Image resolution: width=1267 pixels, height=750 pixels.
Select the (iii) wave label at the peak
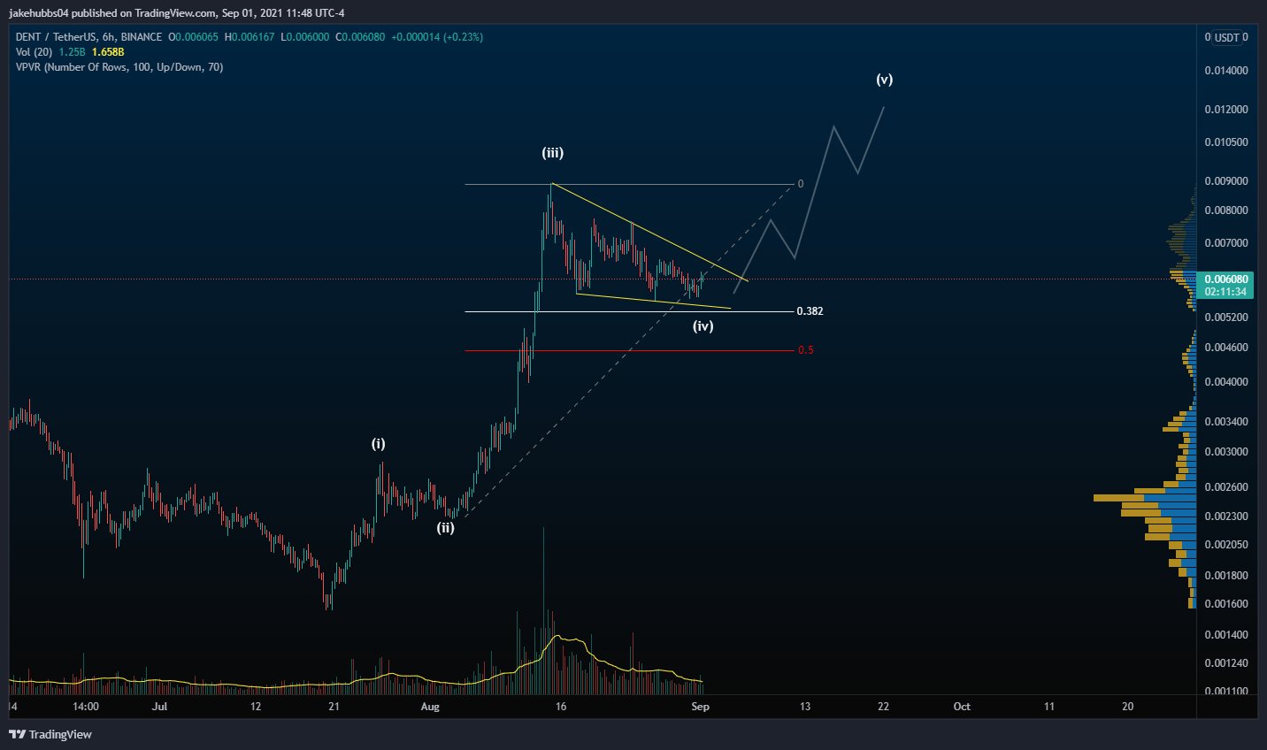(552, 152)
